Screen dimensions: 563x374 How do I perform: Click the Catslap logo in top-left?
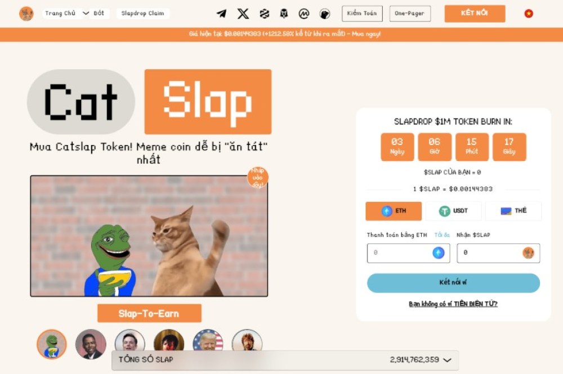point(26,13)
